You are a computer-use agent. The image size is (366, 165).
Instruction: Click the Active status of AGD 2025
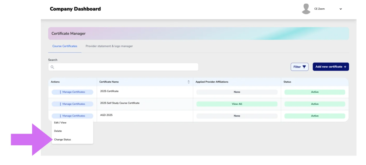tap(315, 116)
